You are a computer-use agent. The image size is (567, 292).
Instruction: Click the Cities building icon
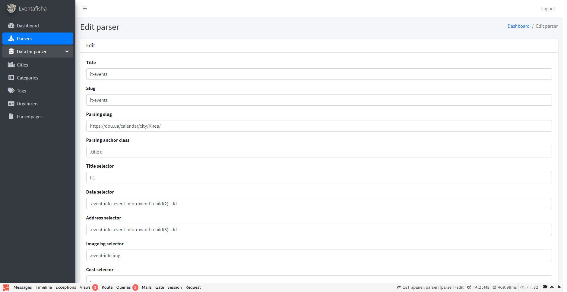click(11, 65)
